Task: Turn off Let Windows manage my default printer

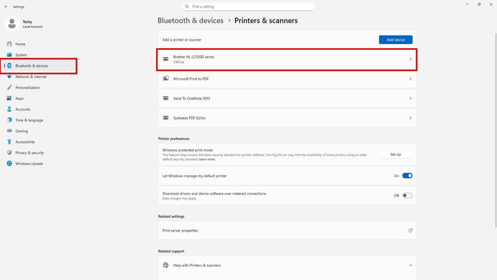Action: (x=407, y=176)
